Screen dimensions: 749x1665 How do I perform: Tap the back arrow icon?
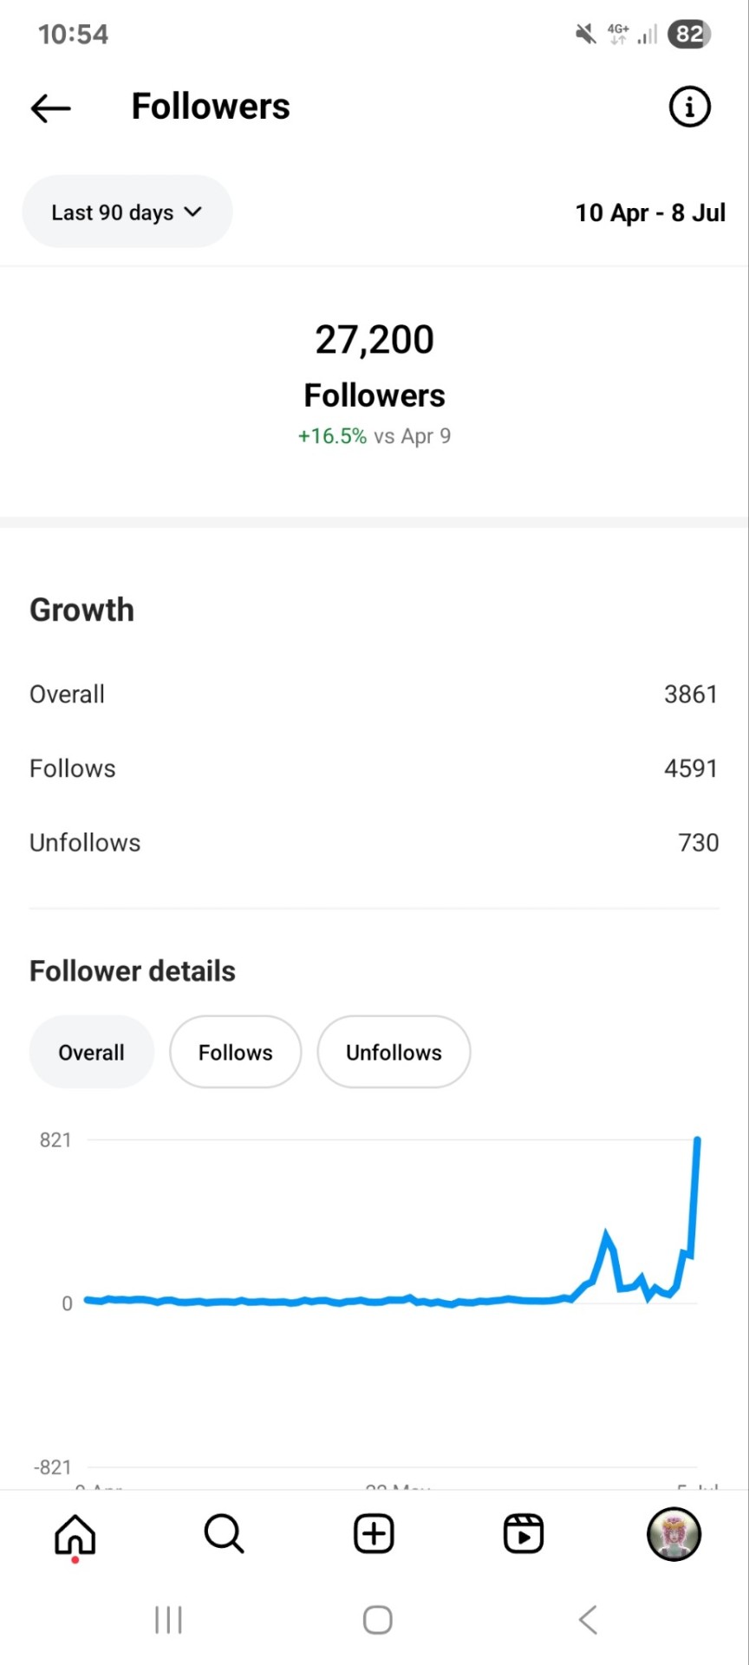50,108
